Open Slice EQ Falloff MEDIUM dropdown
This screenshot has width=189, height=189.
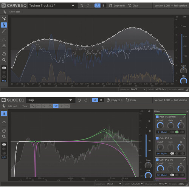tap(137, 184)
